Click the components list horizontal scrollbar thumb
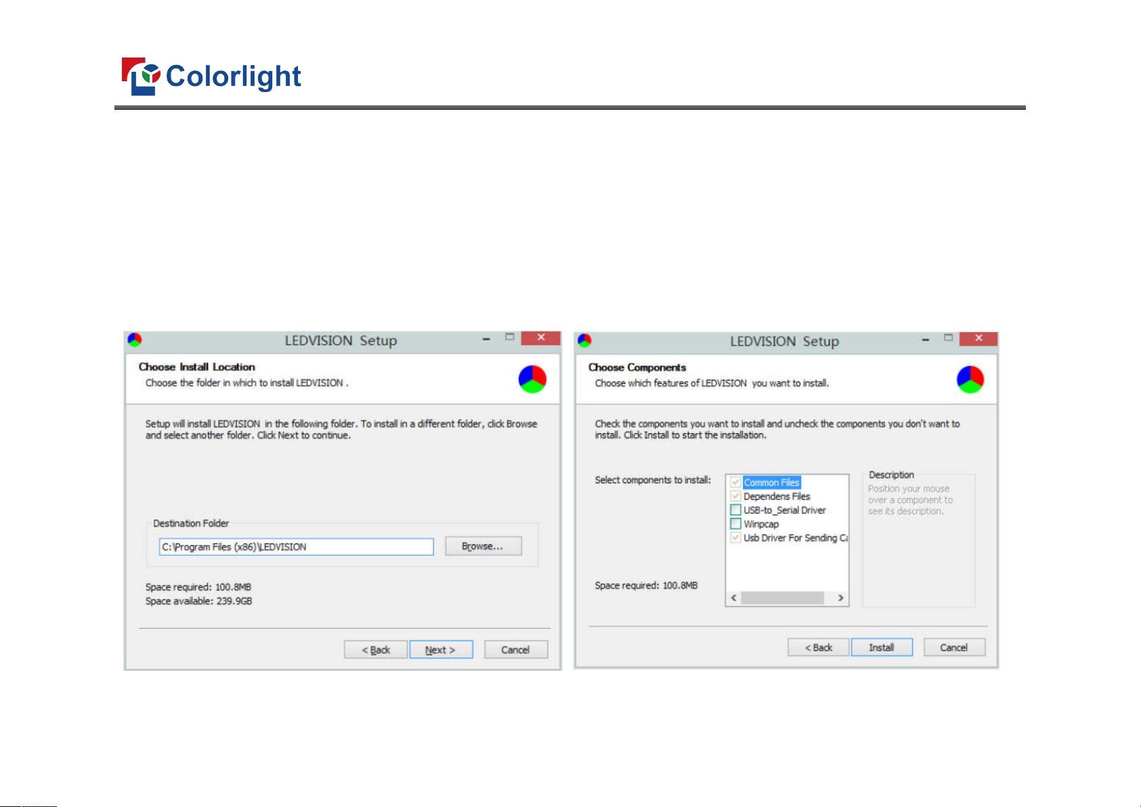The image size is (1141, 807). point(783,598)
